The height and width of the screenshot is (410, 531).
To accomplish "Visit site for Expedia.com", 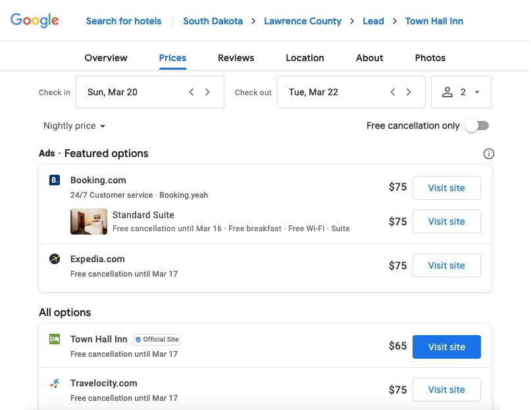I will [x=446, y=265].
